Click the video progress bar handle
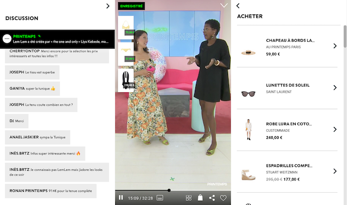The image size is (347, 205). click(x=169, y=190)
